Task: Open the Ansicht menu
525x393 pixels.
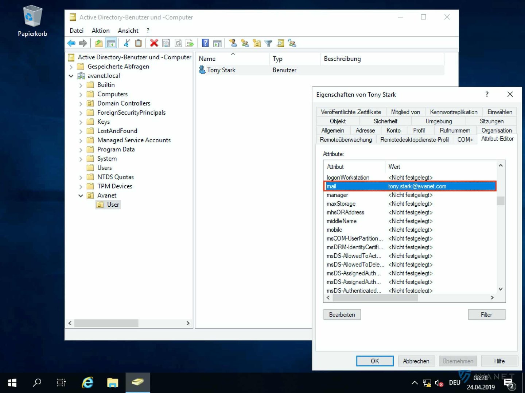Action: tap(128, 31)
